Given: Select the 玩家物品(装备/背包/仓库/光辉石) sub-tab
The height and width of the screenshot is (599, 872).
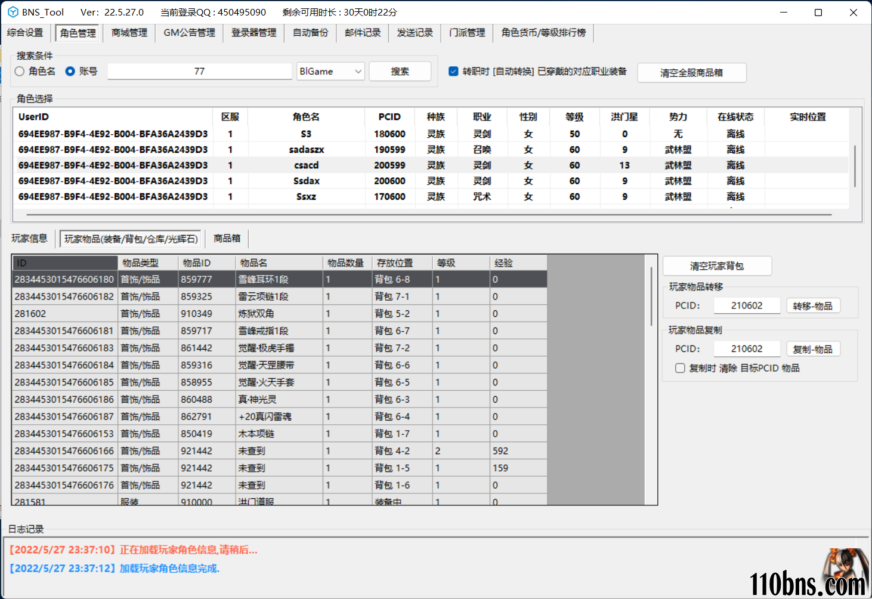Looking at the screenshot, I should pyautogui.click(x=131, y=239).
